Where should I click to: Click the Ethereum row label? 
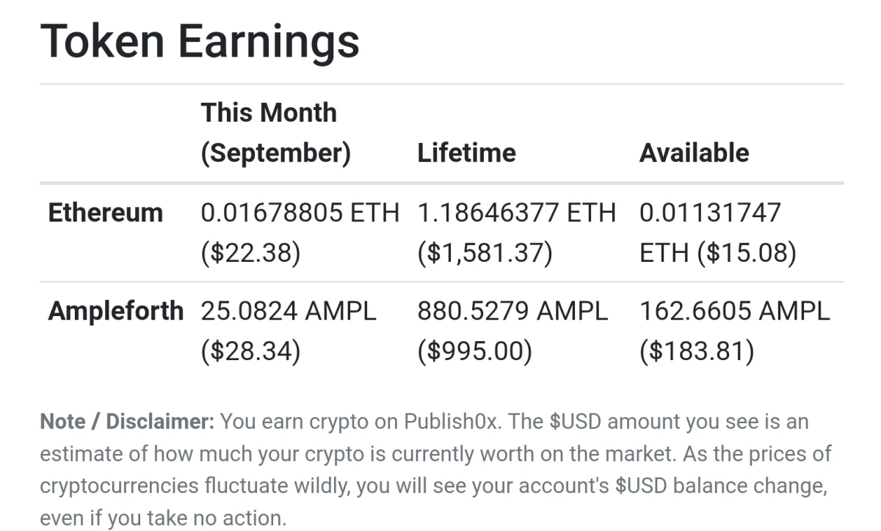[106, 213]
